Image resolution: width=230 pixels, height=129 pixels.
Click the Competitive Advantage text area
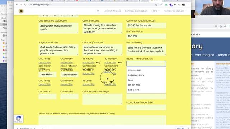pyautogui.click(x=102, y=99)
